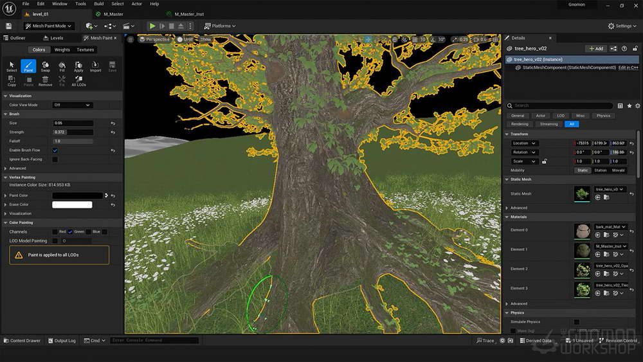Open the Output Log
Viewport: 643px width, 362px height.
point(62,340)
